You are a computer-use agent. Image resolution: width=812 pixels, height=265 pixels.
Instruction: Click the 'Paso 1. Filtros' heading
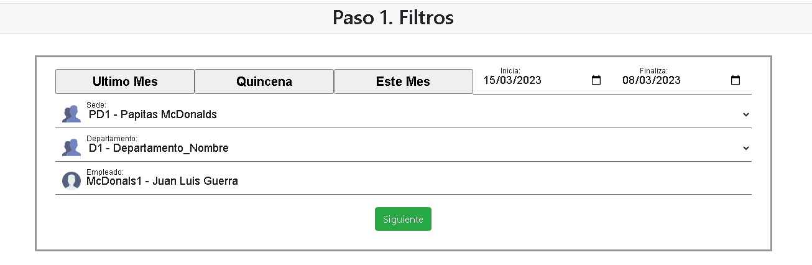point(393,17)
